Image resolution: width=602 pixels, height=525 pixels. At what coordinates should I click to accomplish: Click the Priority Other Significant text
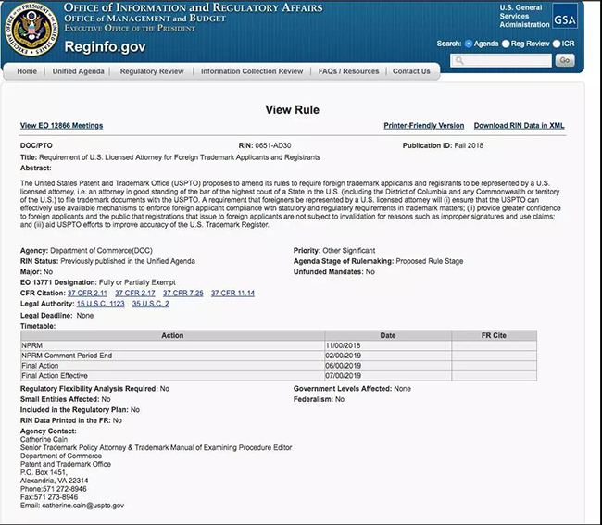[x=334, y=251]
